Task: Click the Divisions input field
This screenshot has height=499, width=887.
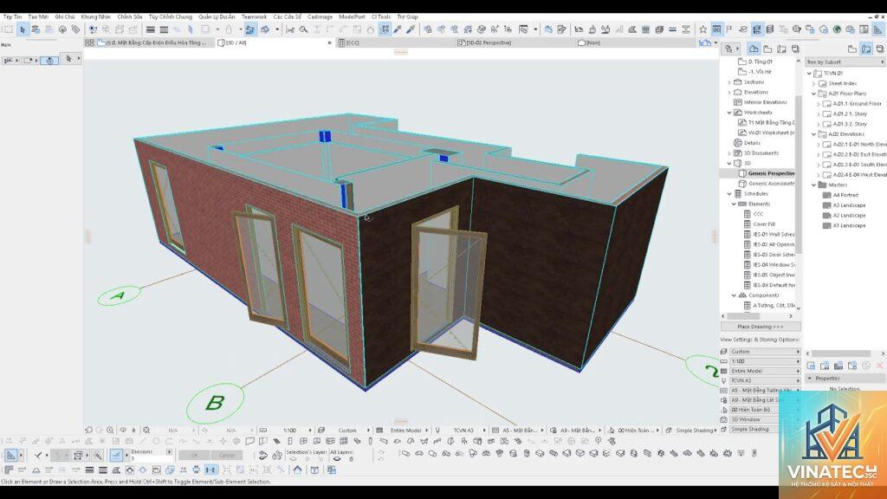Action: pos(152,458)
